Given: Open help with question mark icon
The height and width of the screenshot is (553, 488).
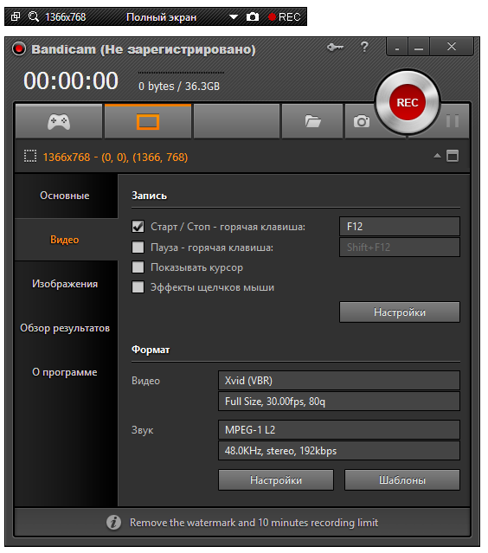Looking at the screenshot, I should tap(364, 47).
